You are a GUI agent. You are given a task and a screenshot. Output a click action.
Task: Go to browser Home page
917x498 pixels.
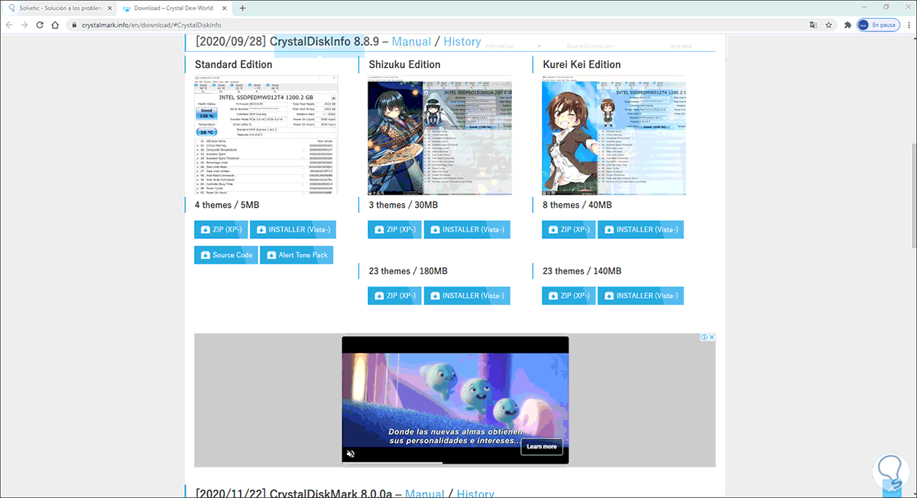pos(56,24)
